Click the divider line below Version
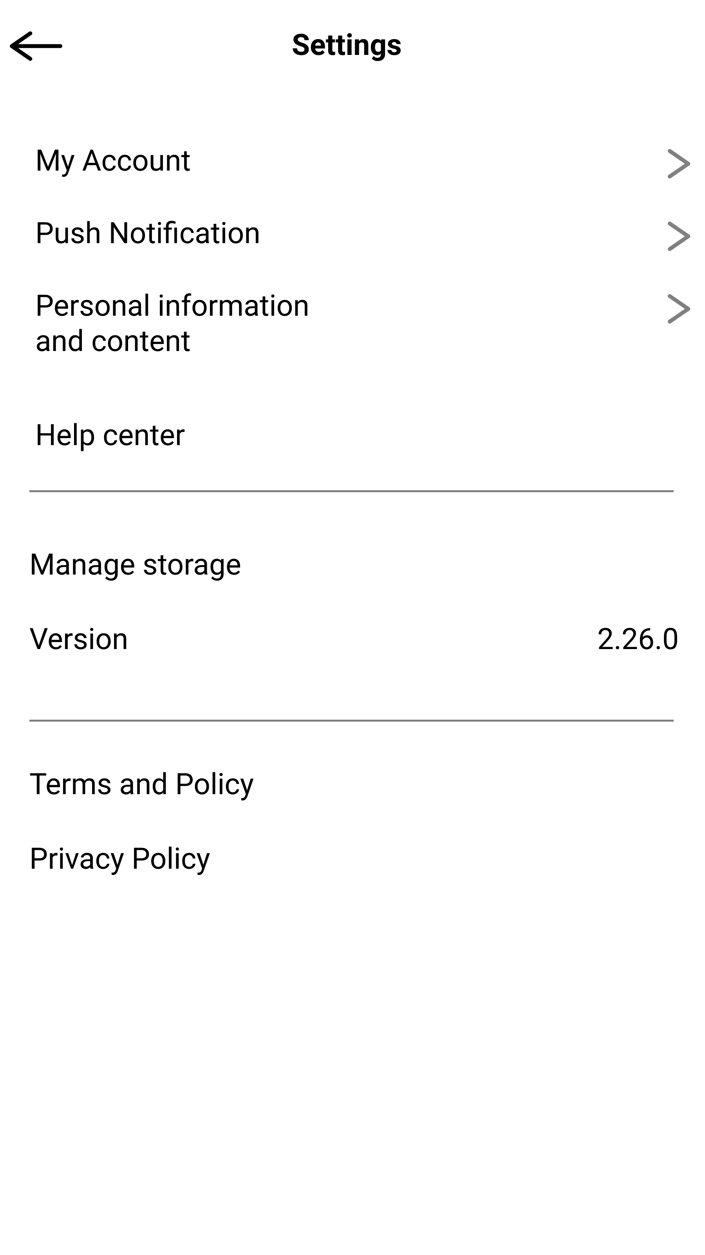This screenshot has width=705, height=1255. point(351,720)
